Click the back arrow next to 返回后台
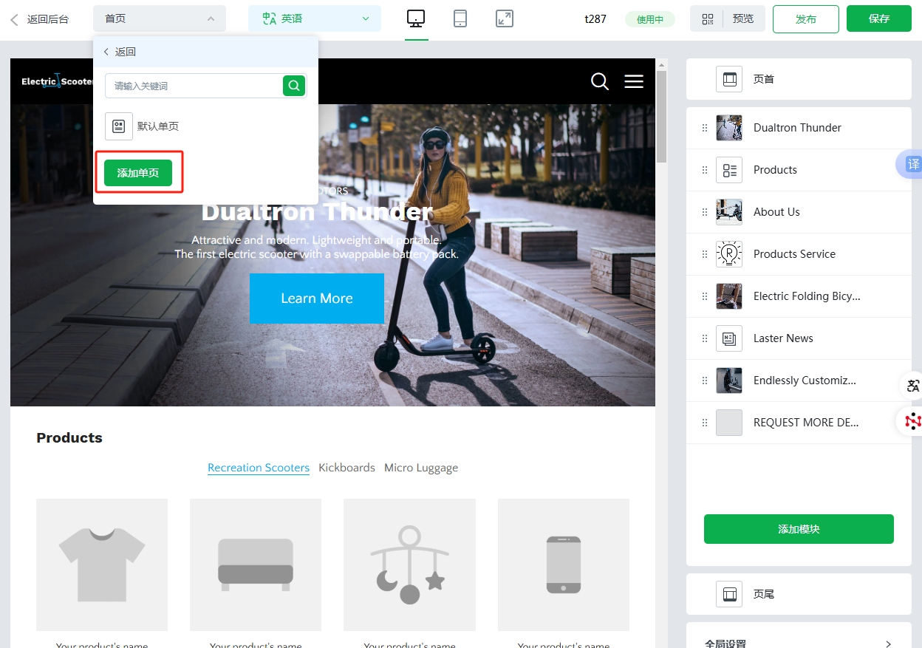 (14, 19)
